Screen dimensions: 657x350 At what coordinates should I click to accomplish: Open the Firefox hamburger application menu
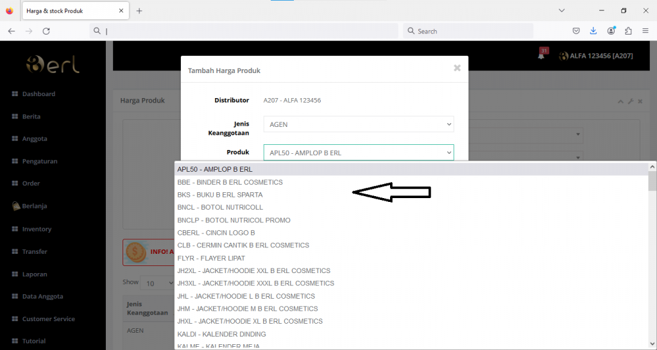click(645, 31)
